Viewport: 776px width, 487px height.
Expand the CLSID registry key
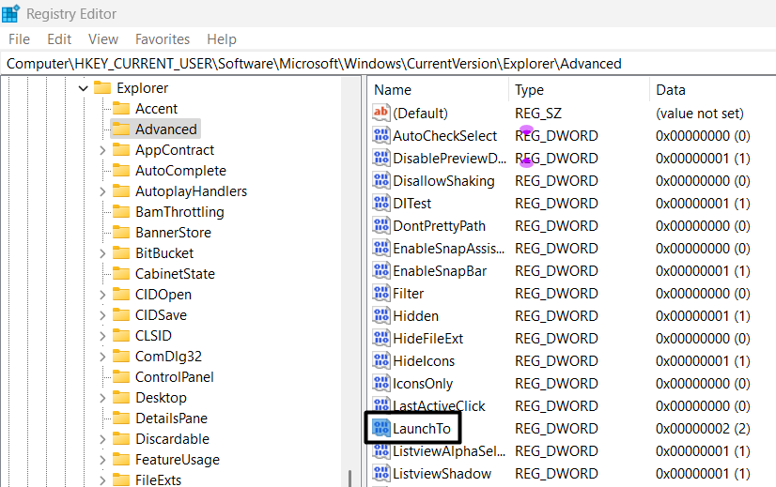102,336
